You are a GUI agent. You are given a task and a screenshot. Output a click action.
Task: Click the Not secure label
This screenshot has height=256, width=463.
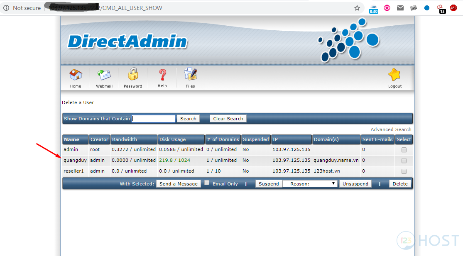coord(27,8)
